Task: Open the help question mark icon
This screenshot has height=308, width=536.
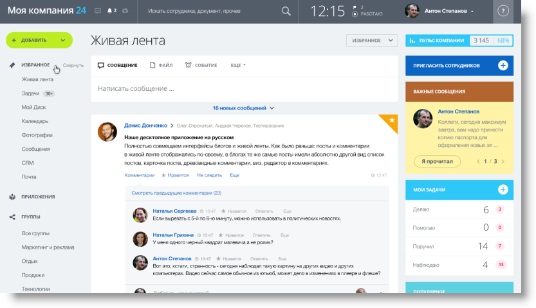Action: coord(503,11)
